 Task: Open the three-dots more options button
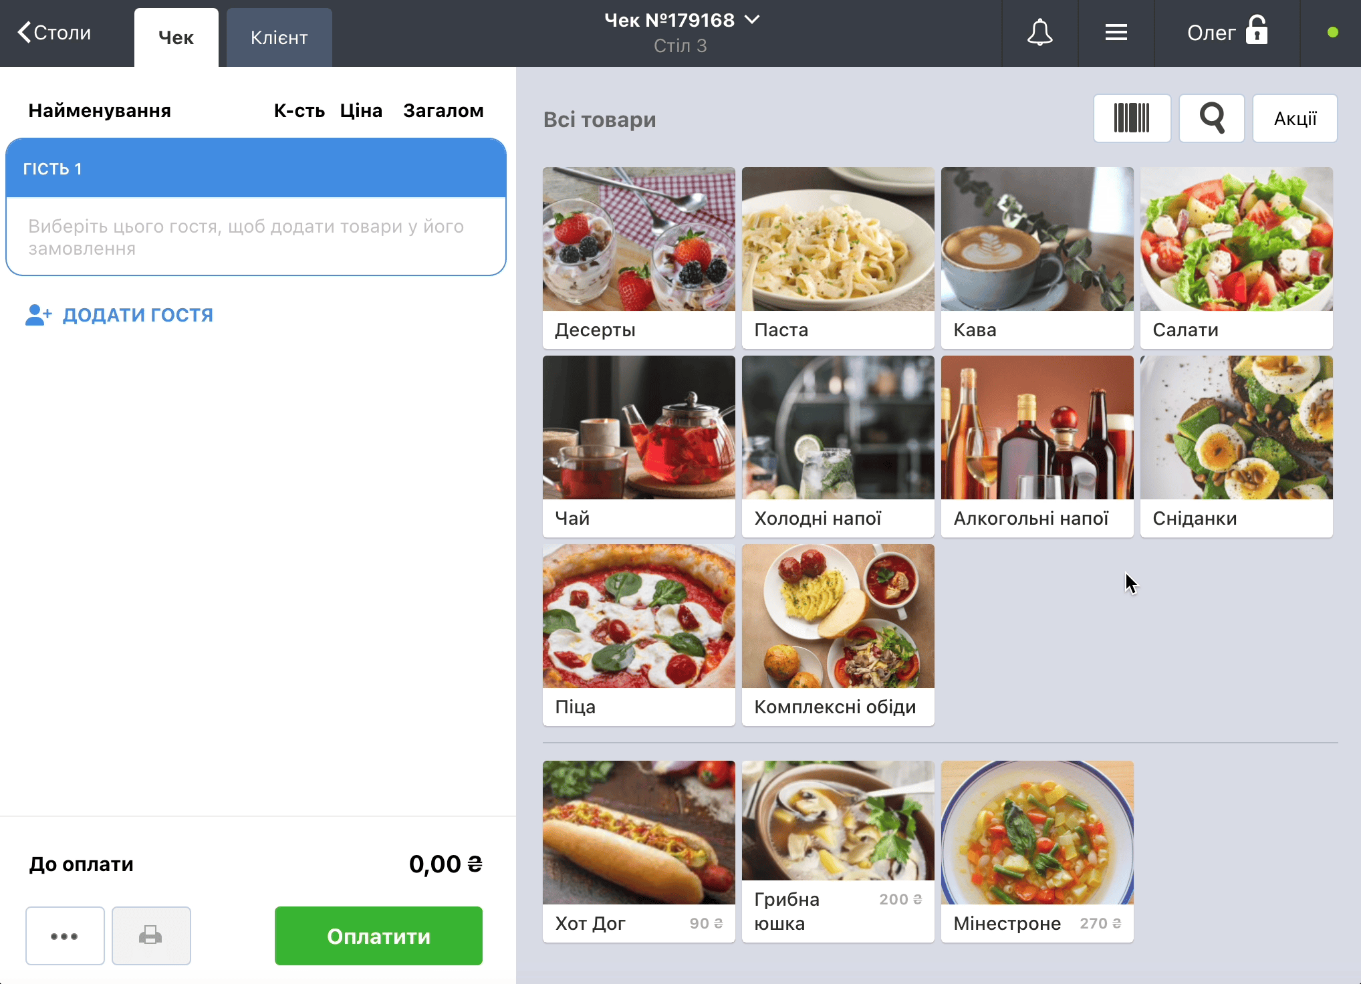point(65,935)
